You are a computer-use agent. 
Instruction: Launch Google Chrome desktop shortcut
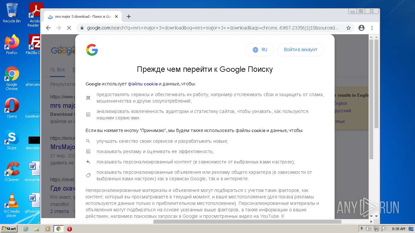(12, 79)
